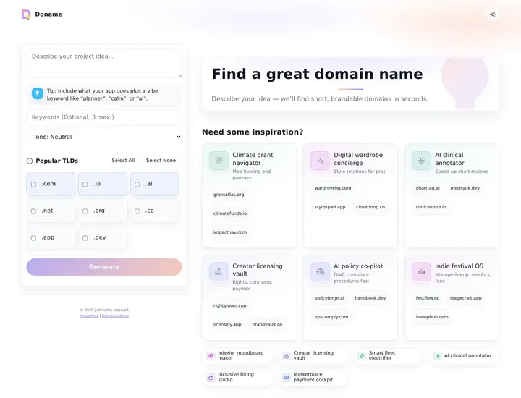Image resolution: width=521 pixels, height=398 pixels.
Task: Click the licensely.app domain tag
Action: 227,325
